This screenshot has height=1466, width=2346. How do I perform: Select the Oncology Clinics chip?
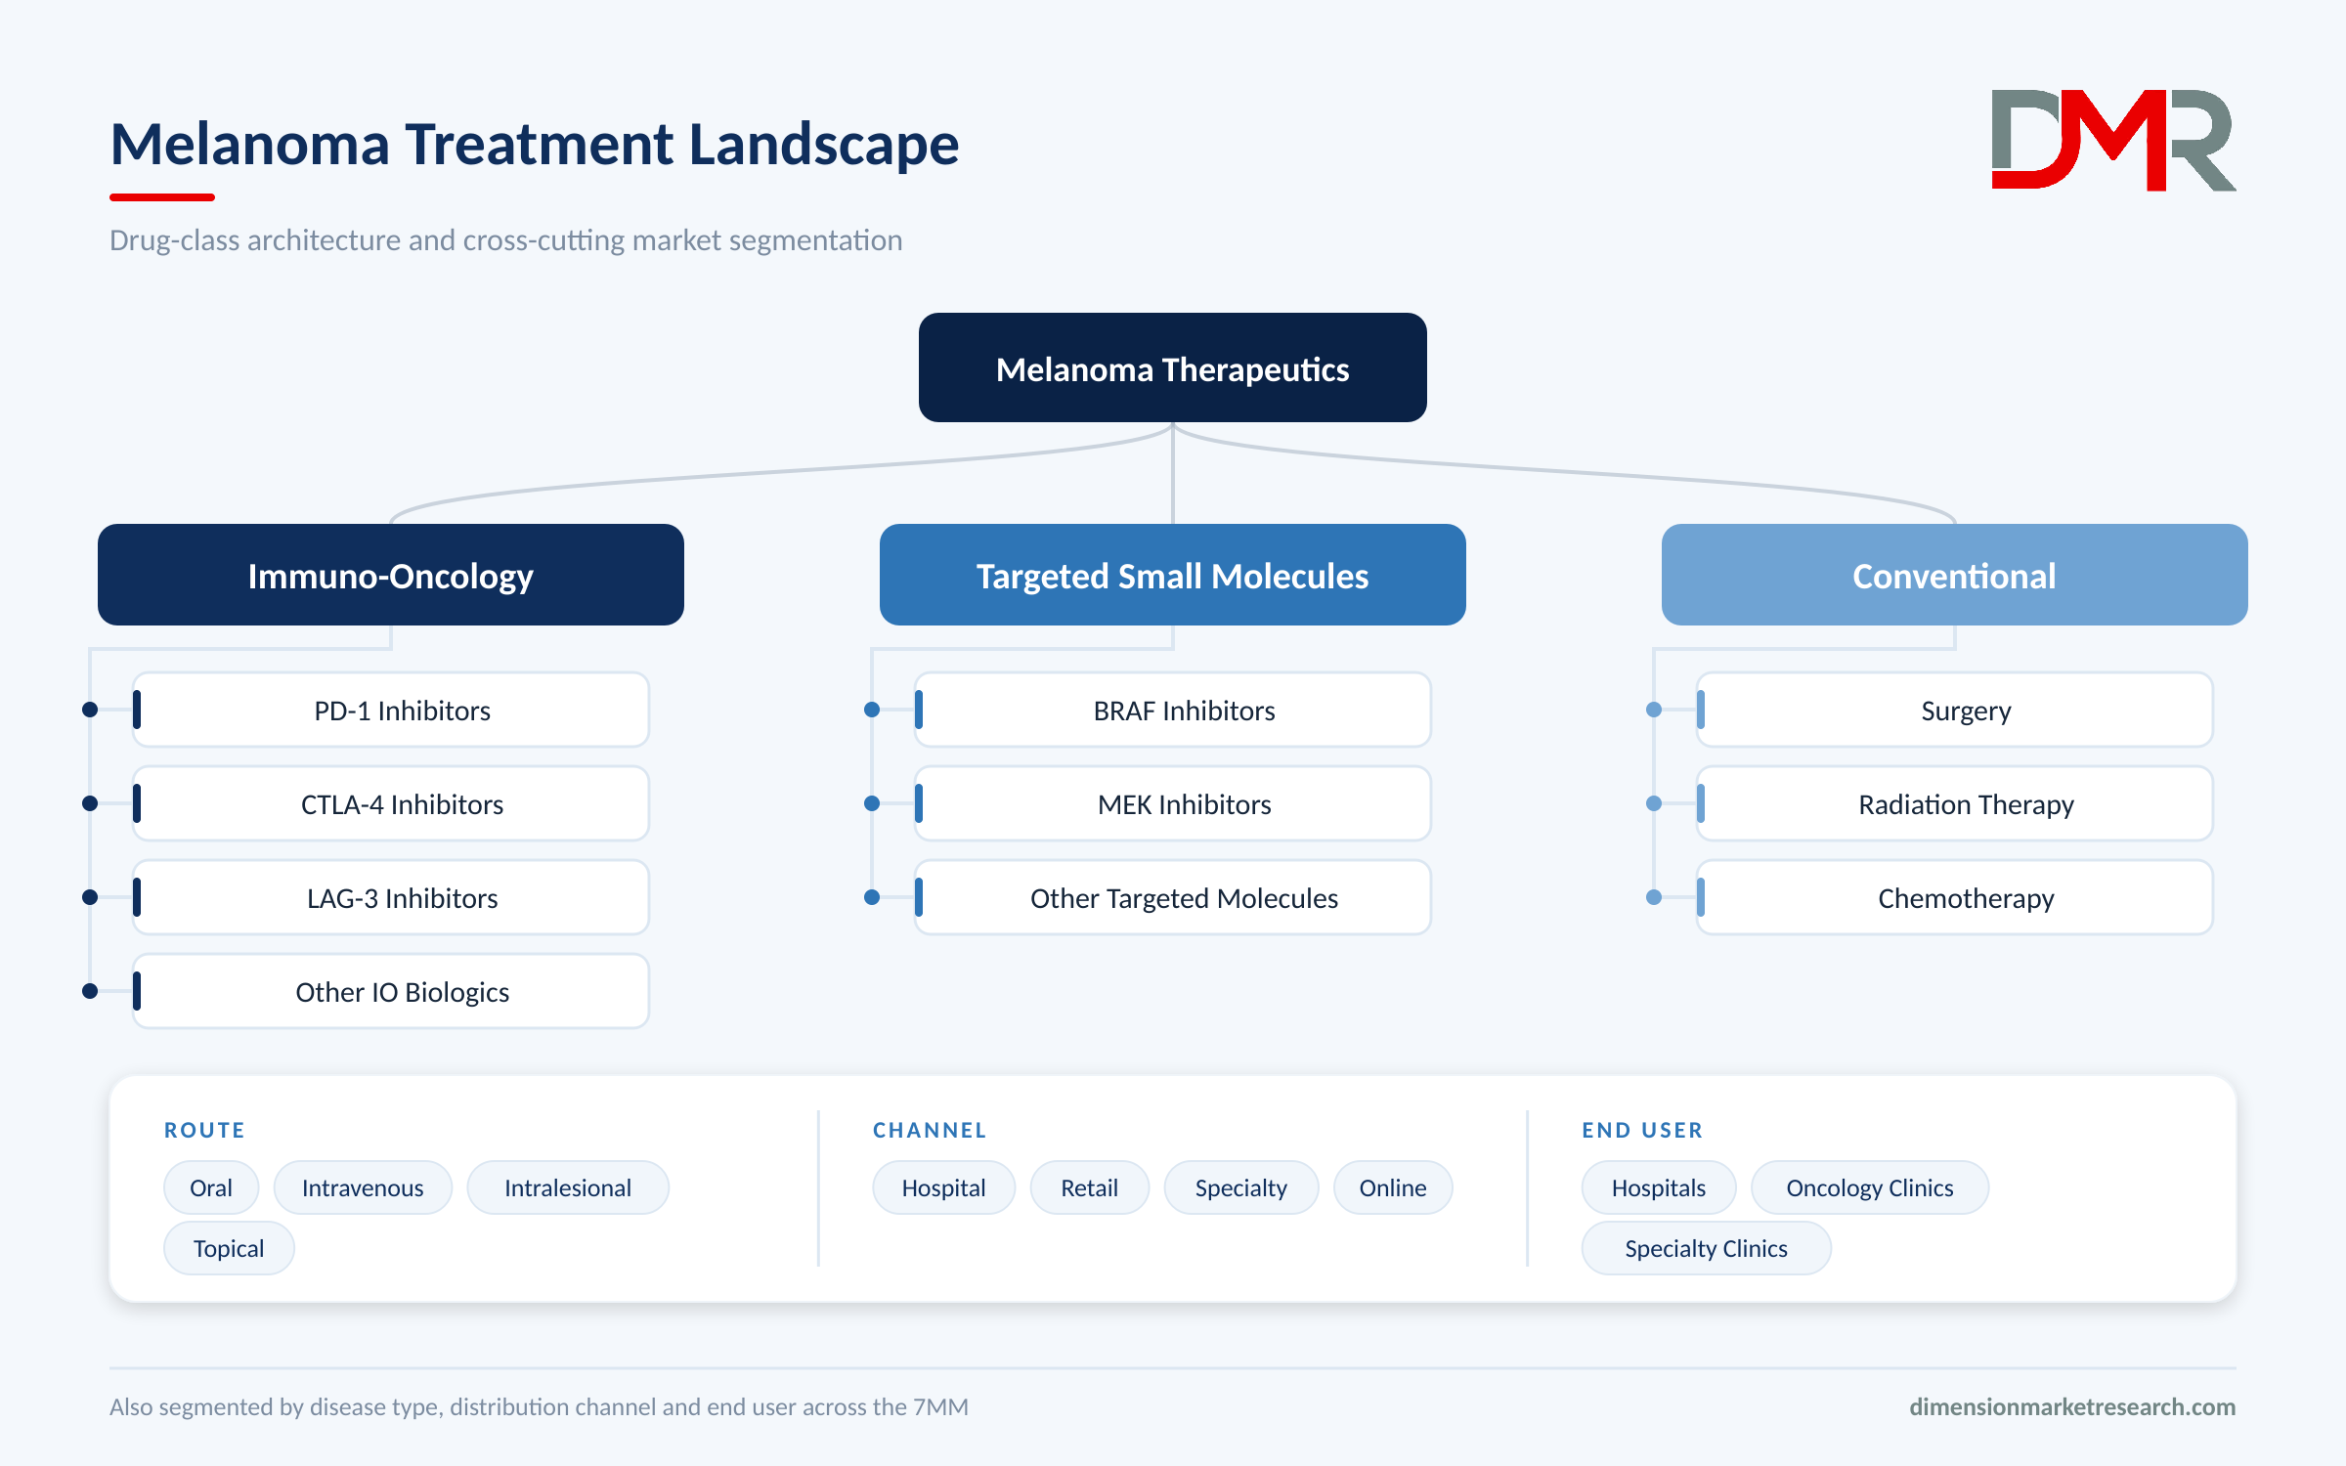coord(1870,1187)
